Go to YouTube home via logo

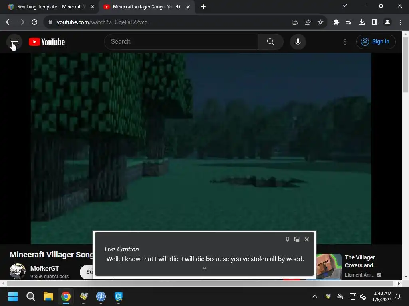[47, 42]
